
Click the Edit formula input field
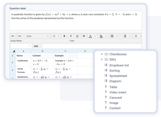[x=92, y=46]
